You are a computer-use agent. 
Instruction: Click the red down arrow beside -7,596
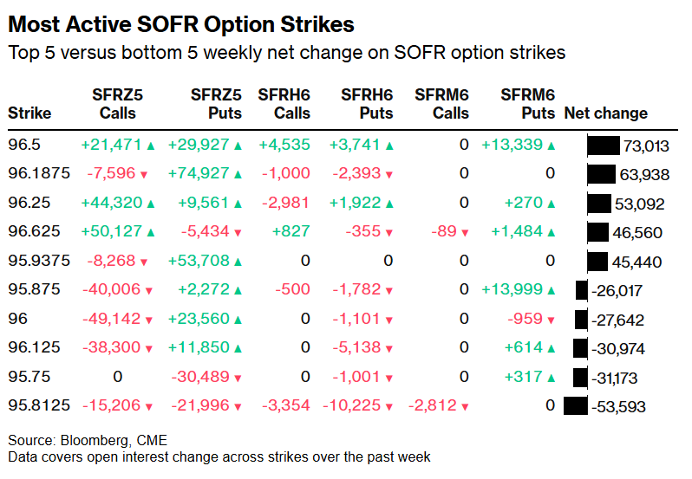coord(143,175)
